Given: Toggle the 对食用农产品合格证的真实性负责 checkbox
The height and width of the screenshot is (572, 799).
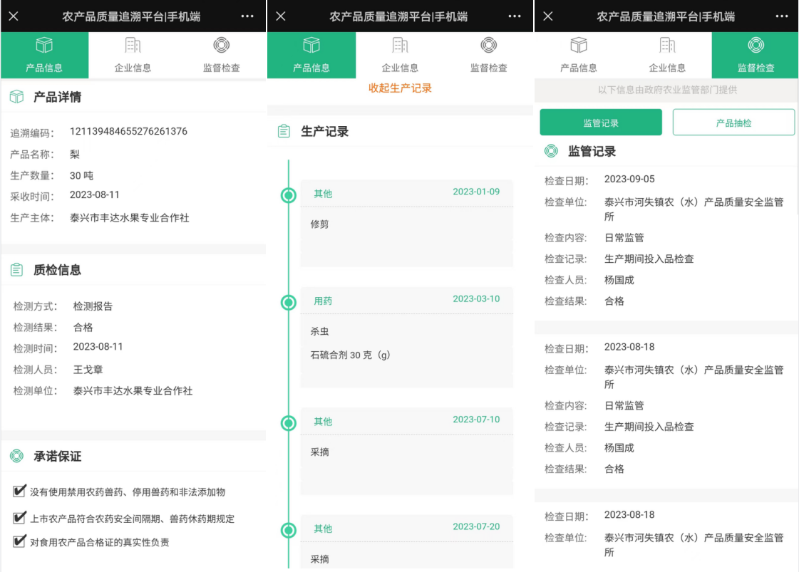Looking at the screenshot, I should coord(19,541).
